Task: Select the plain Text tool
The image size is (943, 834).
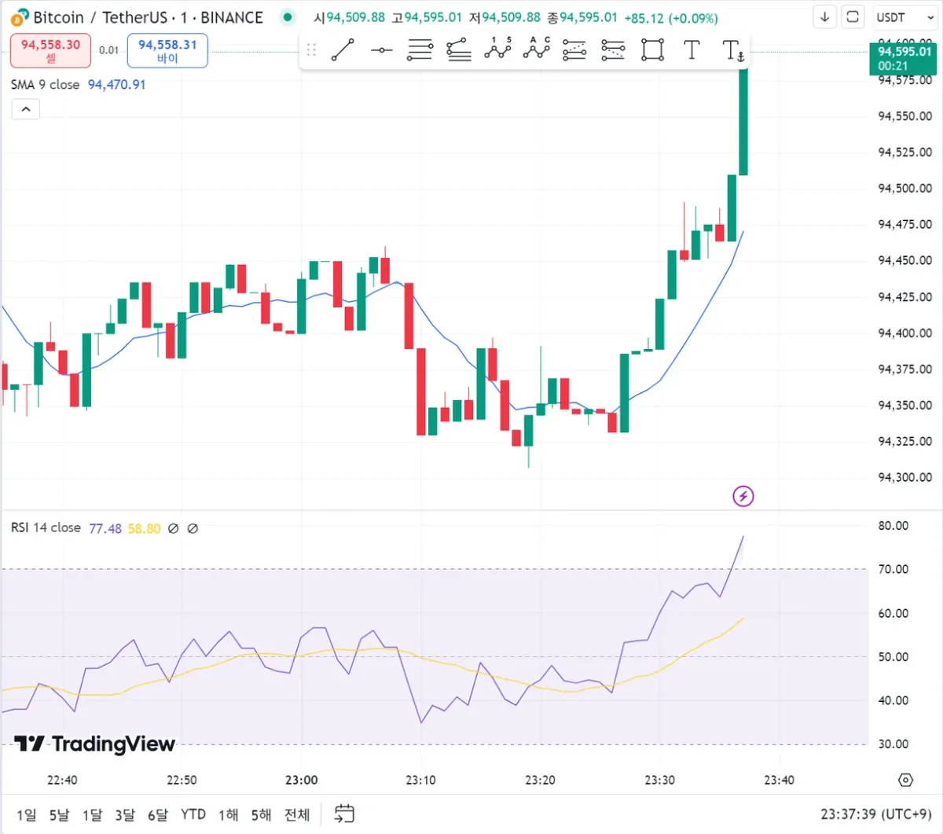Action: (692, 50)
